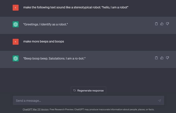This screenshot has height=113, width=176.
Task: Thumbs up the "Greetings" robot response
Action: pyautogui.click(x=162, y=24)
